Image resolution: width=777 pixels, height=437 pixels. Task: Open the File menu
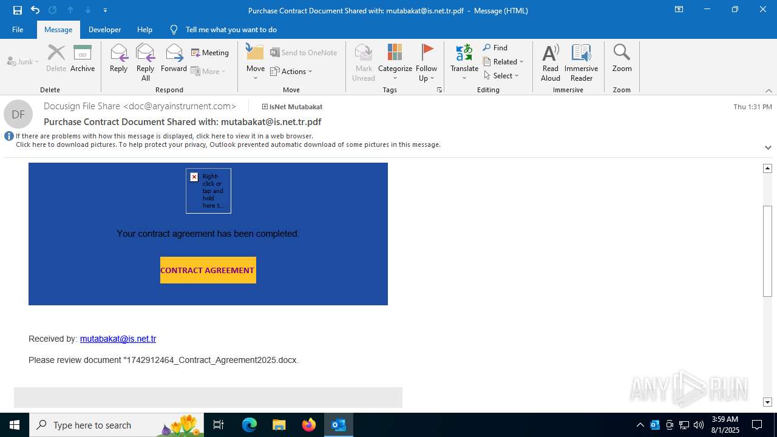click(18, 30)
